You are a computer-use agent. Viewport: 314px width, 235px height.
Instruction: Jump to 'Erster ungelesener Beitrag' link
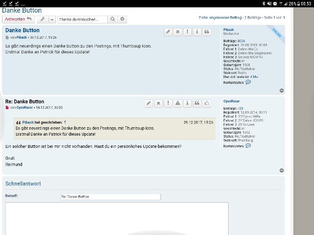pyautogui.click(x=220, y=18)
